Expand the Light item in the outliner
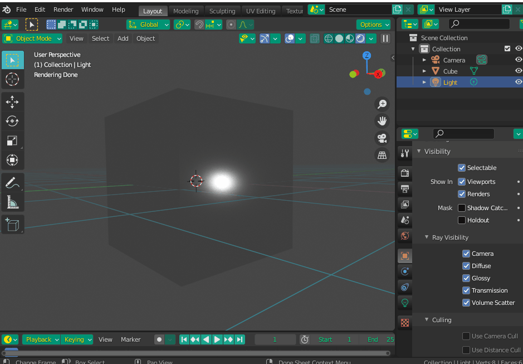 tap(425, 82)
